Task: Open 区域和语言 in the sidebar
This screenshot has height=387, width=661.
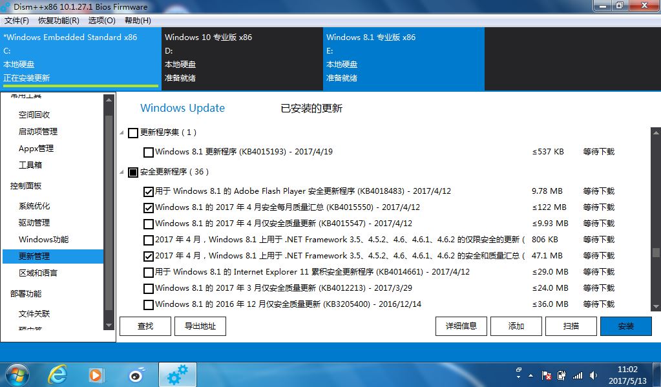Action: tap(38, 273)
